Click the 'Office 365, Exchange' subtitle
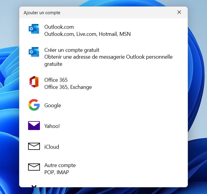Image resolution: width=207 pixels, height=194 pixels. 68,87
